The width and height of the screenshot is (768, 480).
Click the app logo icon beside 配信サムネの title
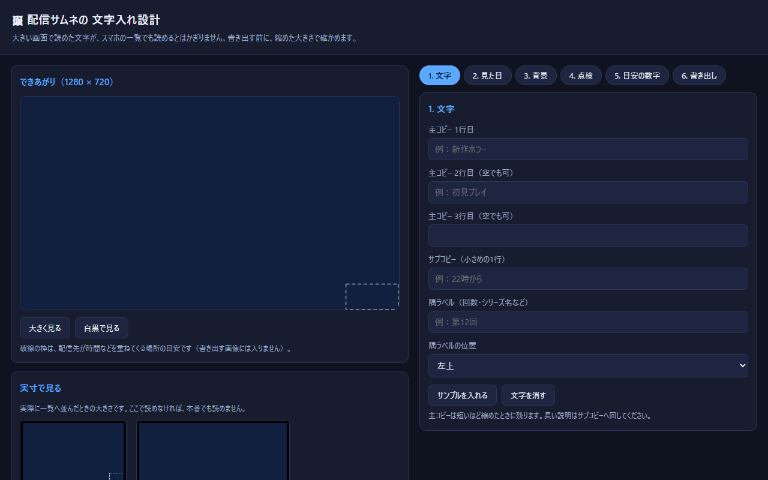point(17,20)
